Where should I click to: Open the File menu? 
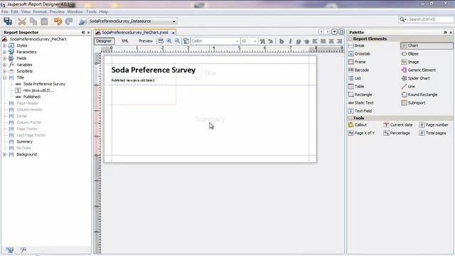pyautogui.click(x=5, y=11)
